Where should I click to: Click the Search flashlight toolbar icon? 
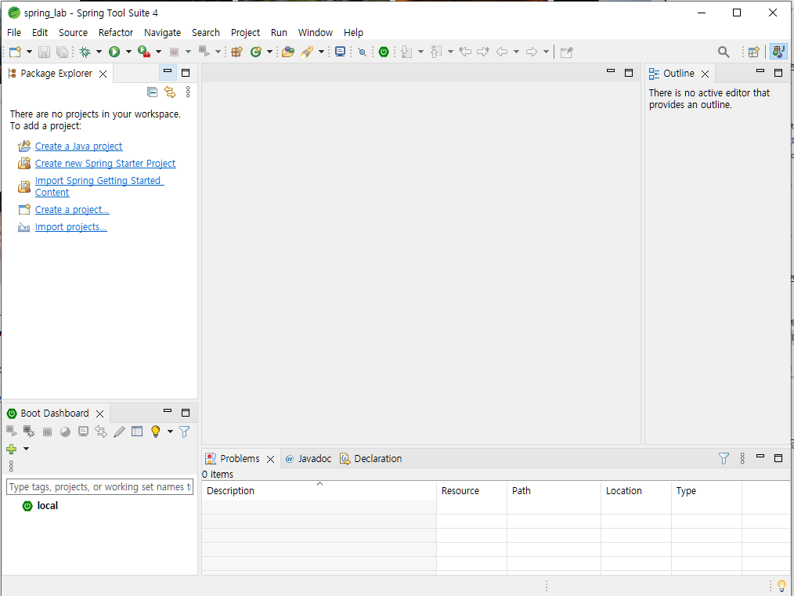click(x=307, y=52)
